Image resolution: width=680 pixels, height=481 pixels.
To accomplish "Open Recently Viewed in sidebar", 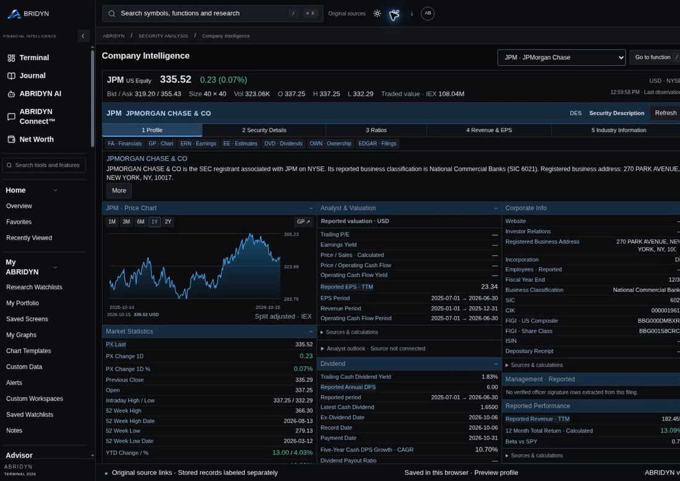I will coord(29,238).
